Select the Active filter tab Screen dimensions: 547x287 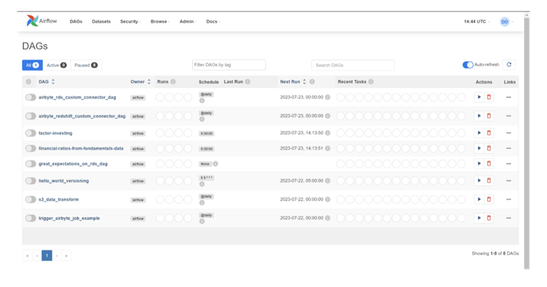pos(57,65)
